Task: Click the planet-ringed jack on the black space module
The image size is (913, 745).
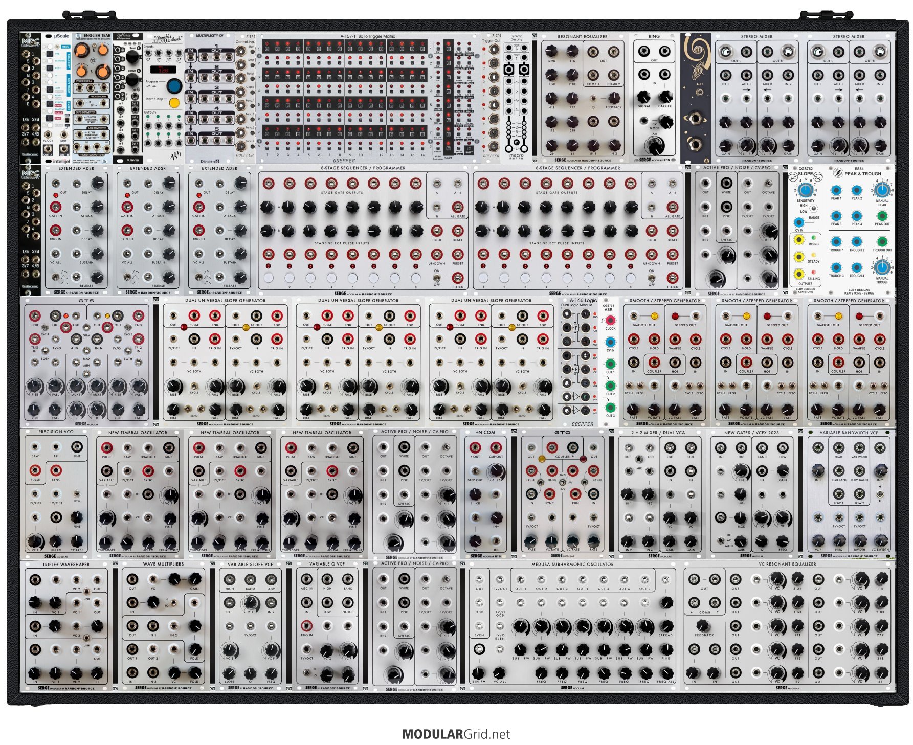Action: [x=695, y=118]
